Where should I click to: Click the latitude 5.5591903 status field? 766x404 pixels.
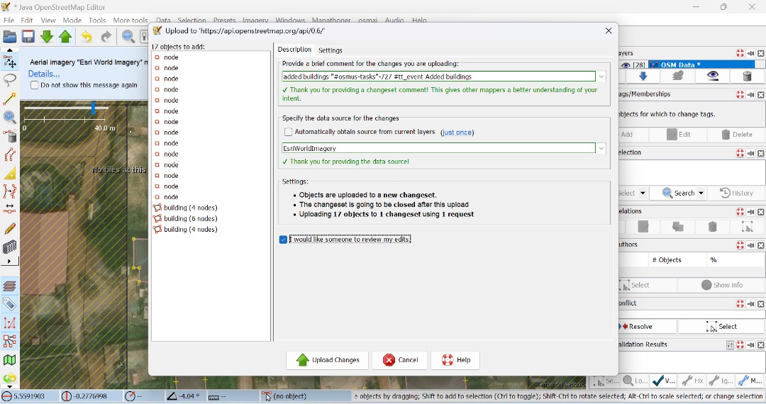(x=29, y=396)
